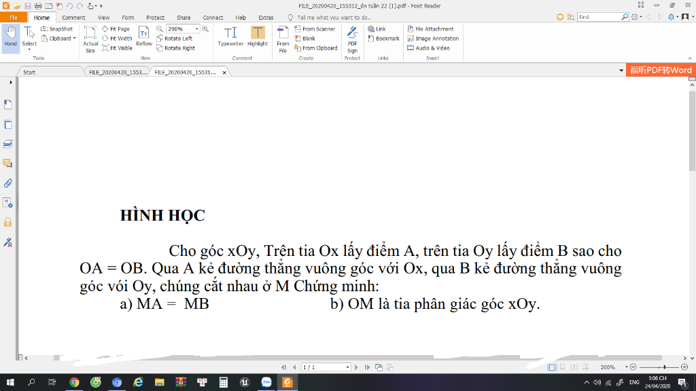
Task: Choose Fit Width view
Action: (117, 39)
